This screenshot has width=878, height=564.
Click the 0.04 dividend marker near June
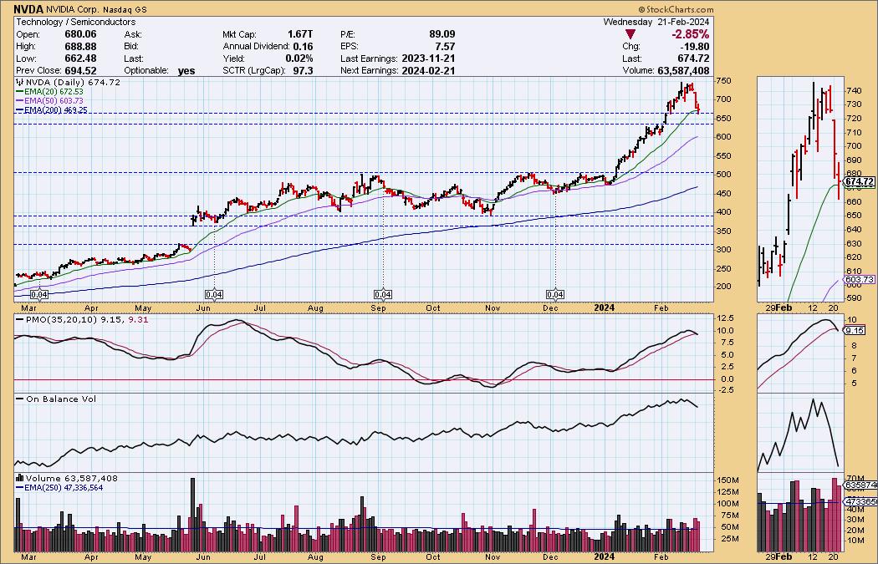[x=214, y=294]
